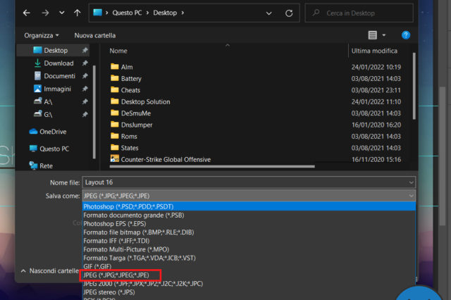The height and width of the screenshot is (300, 451).
Task: Refresh the Desktop folder view
Action: (x=289, y=13)
